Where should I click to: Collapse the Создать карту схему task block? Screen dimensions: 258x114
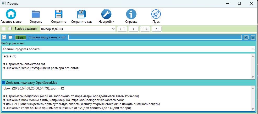(4, 37)
